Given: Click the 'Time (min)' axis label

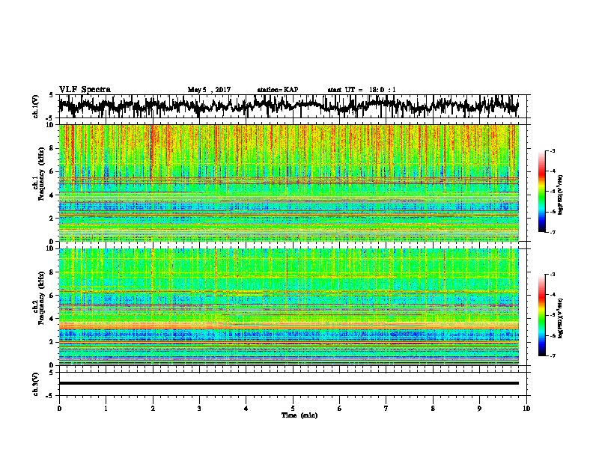Looking at the screenshot, I should click(299, 415).
